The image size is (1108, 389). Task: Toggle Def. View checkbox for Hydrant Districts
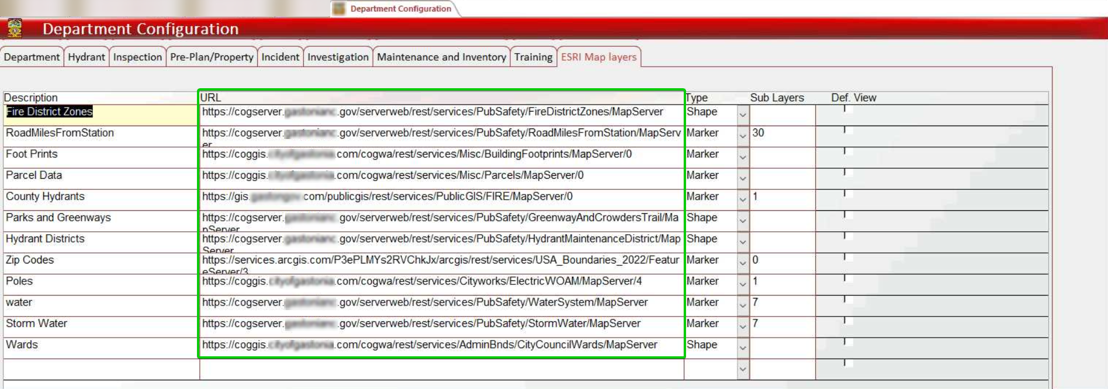pyautogui.click(x=848, y=236)
